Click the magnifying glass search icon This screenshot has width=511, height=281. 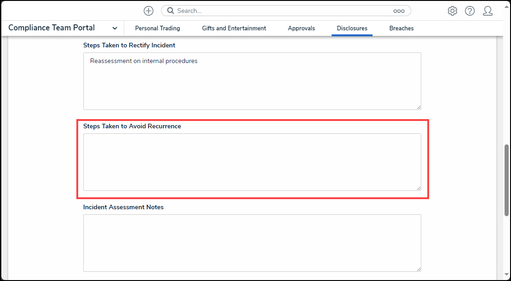point(170,11)
